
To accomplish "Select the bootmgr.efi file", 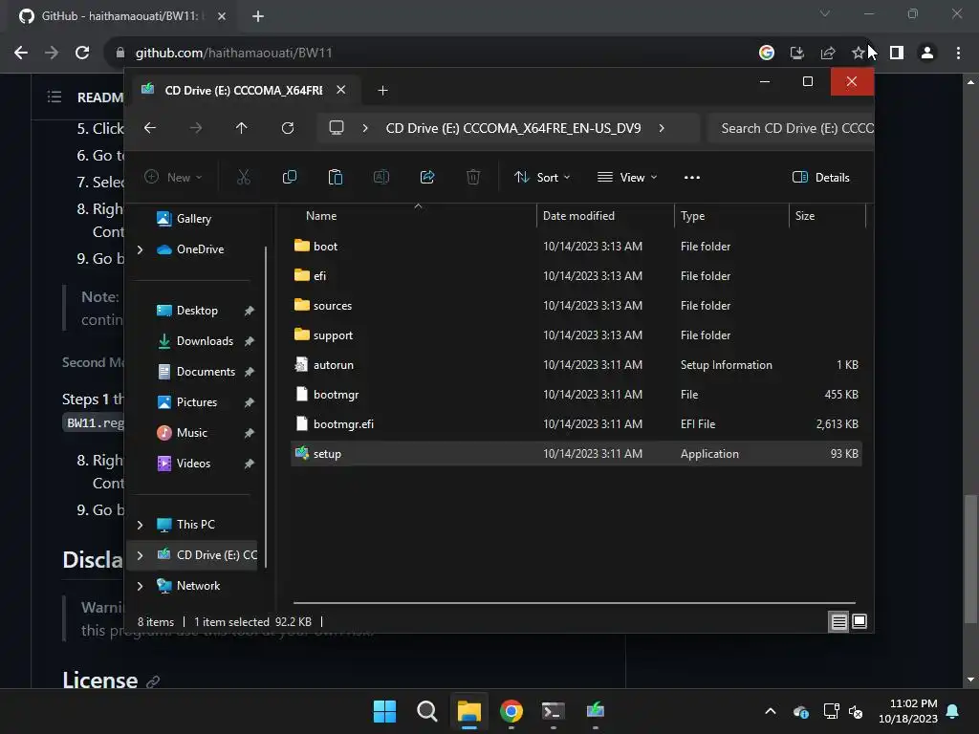I will click(x=577, y=423).
